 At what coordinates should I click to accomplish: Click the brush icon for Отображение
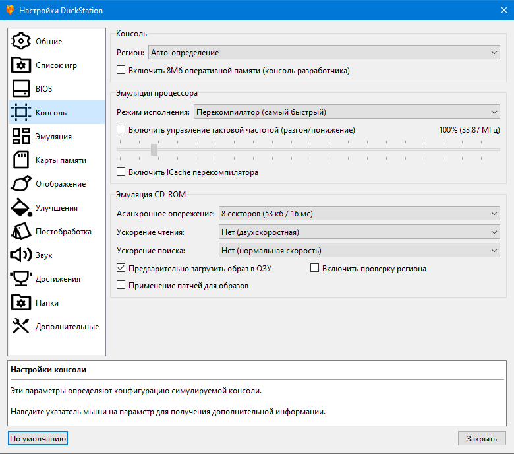(x=21, y=183)
